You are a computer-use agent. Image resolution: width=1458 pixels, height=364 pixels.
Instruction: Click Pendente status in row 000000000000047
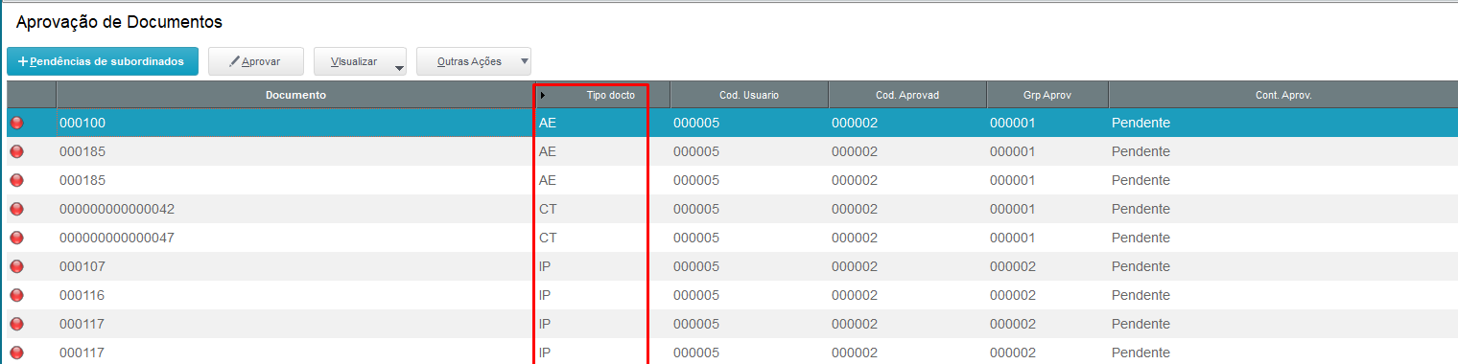click(1141, 238)
